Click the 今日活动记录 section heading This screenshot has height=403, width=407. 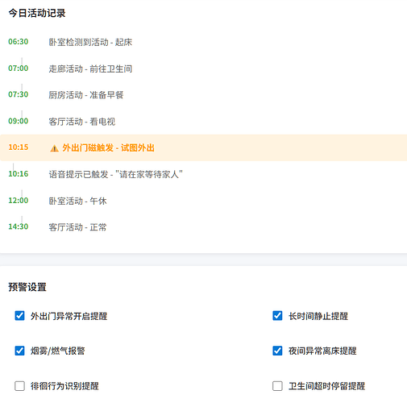click(x=37, y=13)
